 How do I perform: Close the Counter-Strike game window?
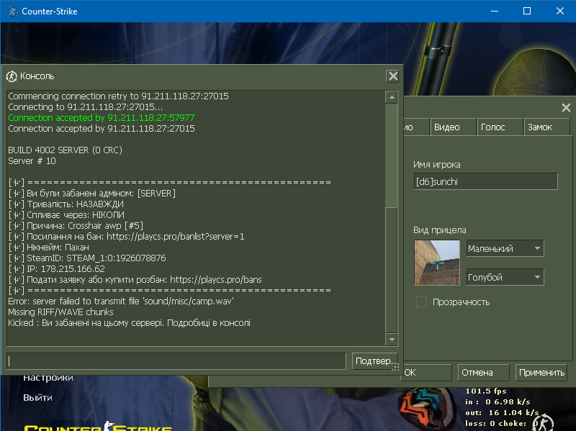pyautogui.click(x=560, y=12)
